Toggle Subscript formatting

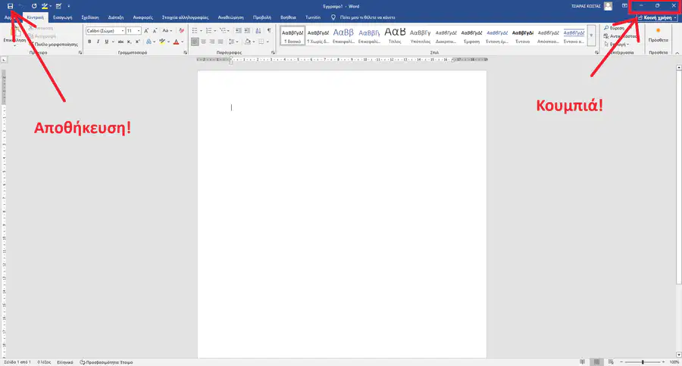(x=129, y=42)
